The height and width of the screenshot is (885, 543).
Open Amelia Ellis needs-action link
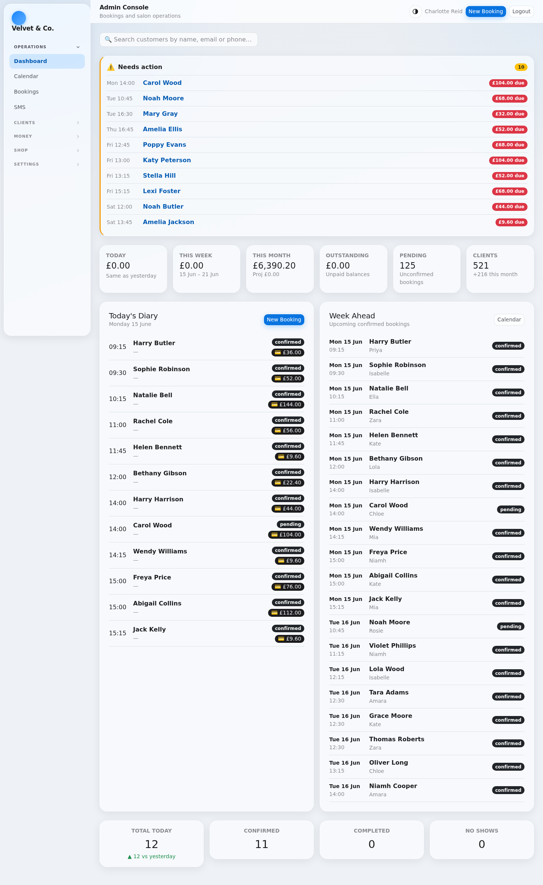[x=163, y=129]
